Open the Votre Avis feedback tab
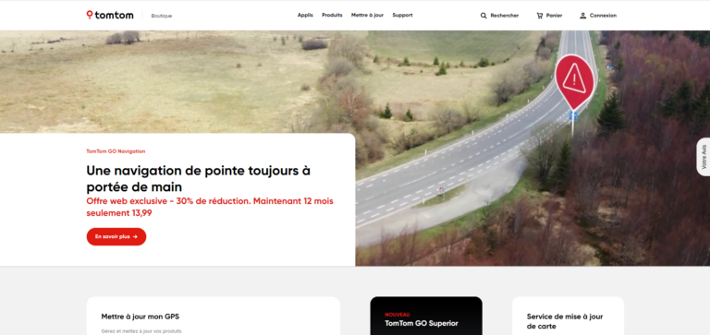The image size is (710, 335). coord(704,156)
